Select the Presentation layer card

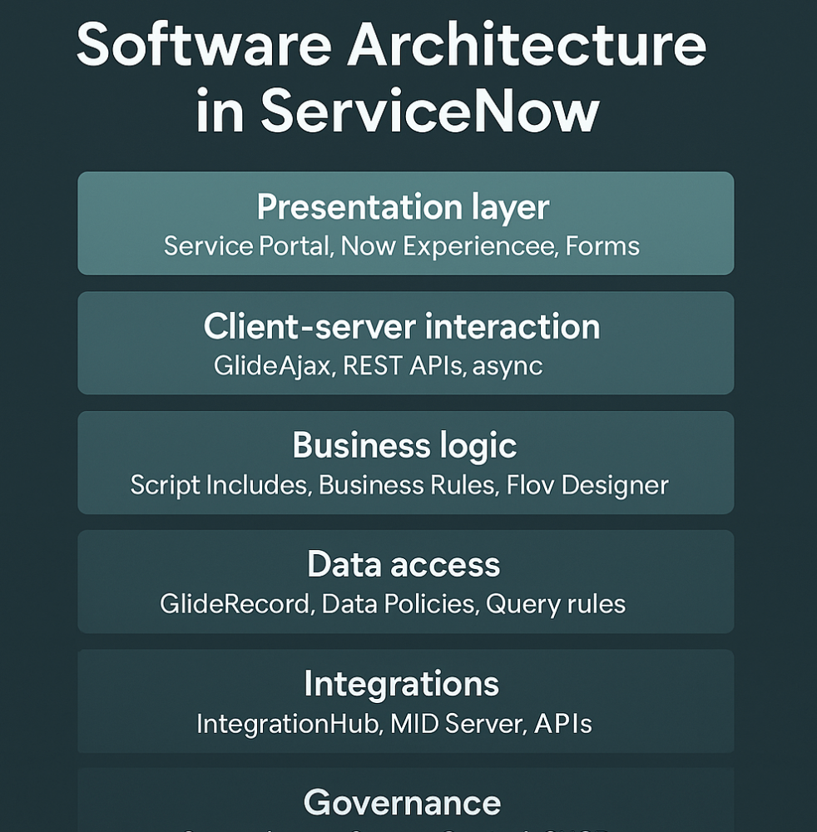coord(404,223)
